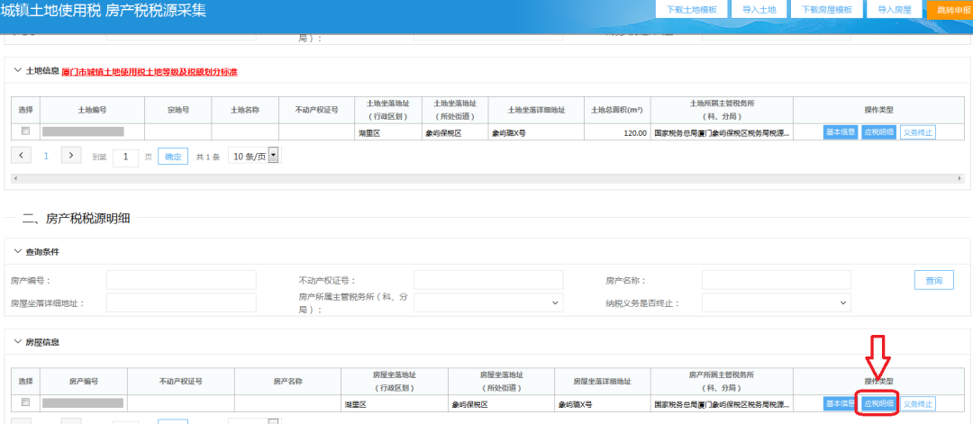The image size is (973, 424).
Task: Click the 查询 button
Action: click(934, 280)
